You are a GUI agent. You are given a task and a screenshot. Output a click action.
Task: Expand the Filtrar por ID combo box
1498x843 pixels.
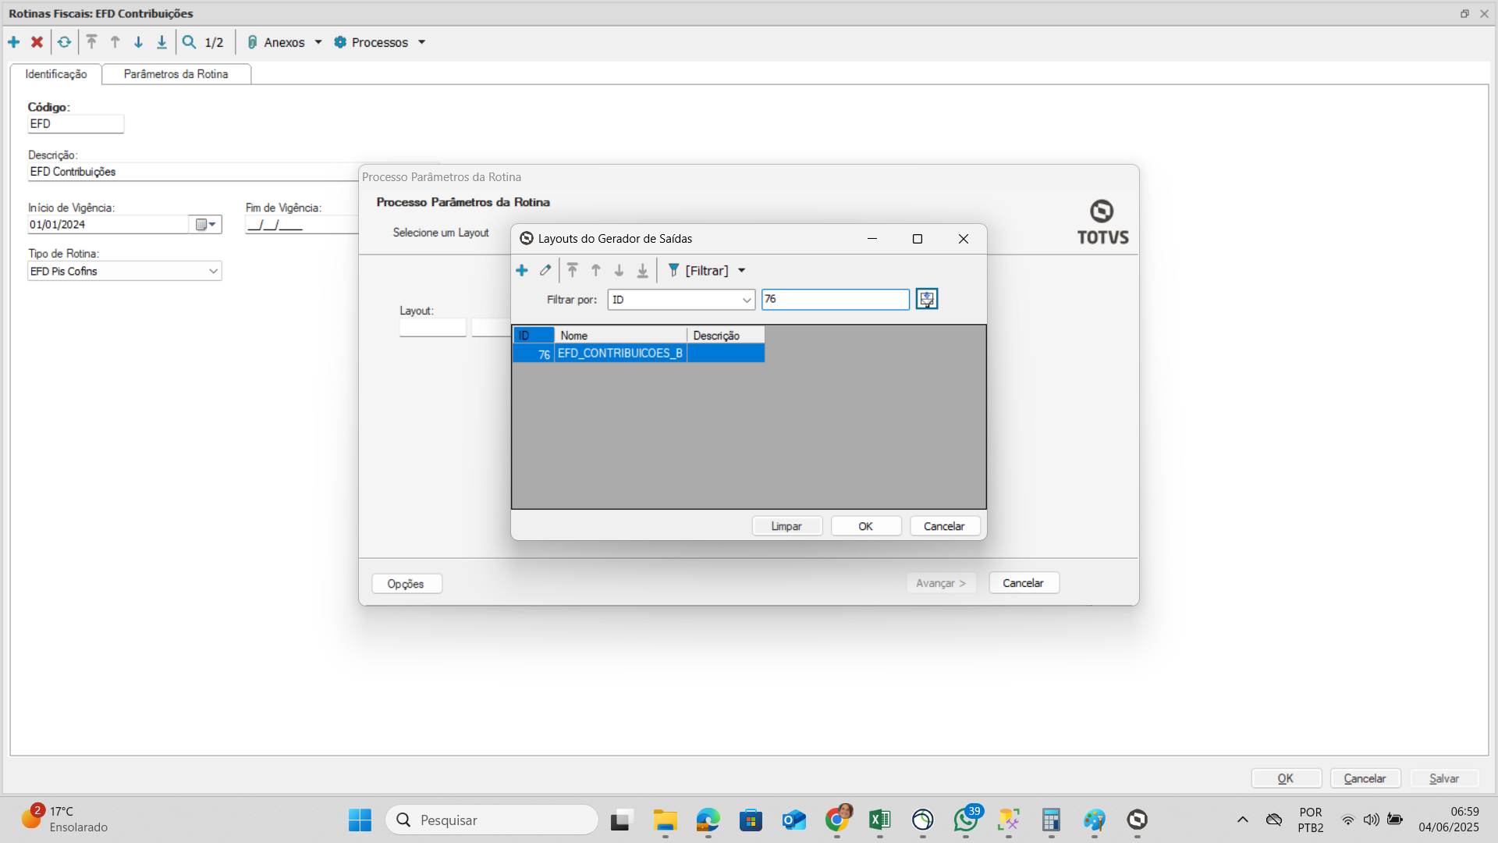coord(746,300)
